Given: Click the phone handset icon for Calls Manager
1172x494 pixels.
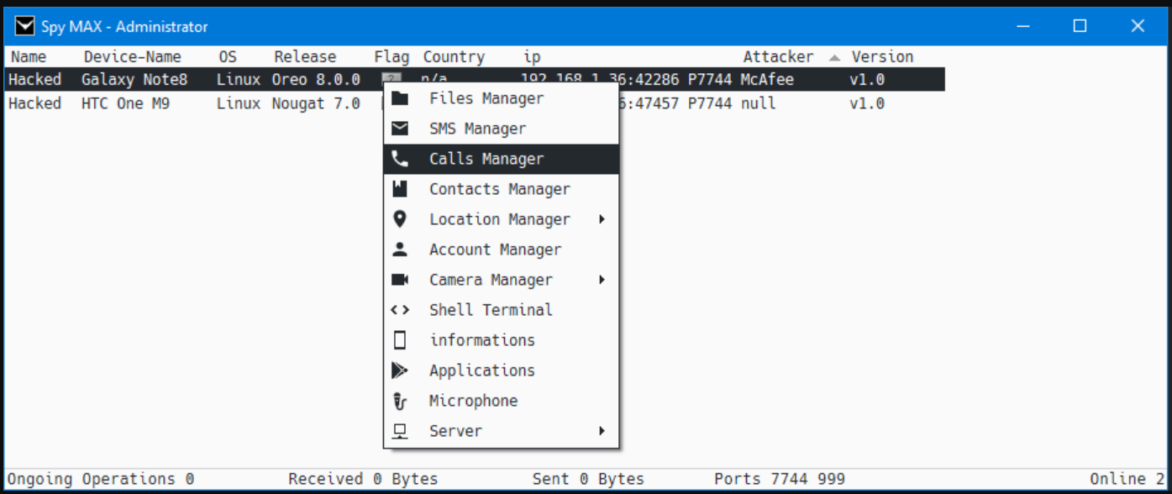Looking at the screenshot, I should pyautogui.click(x=400, y=159).
